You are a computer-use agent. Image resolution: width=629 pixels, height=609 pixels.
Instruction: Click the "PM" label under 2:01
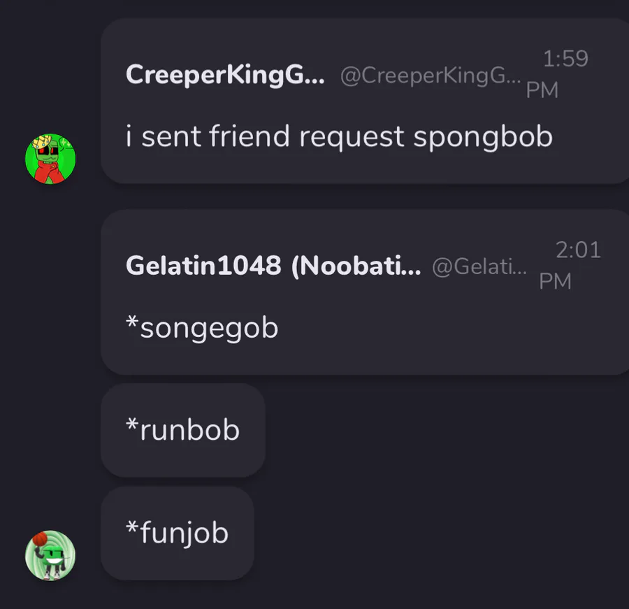coord(555,281)
